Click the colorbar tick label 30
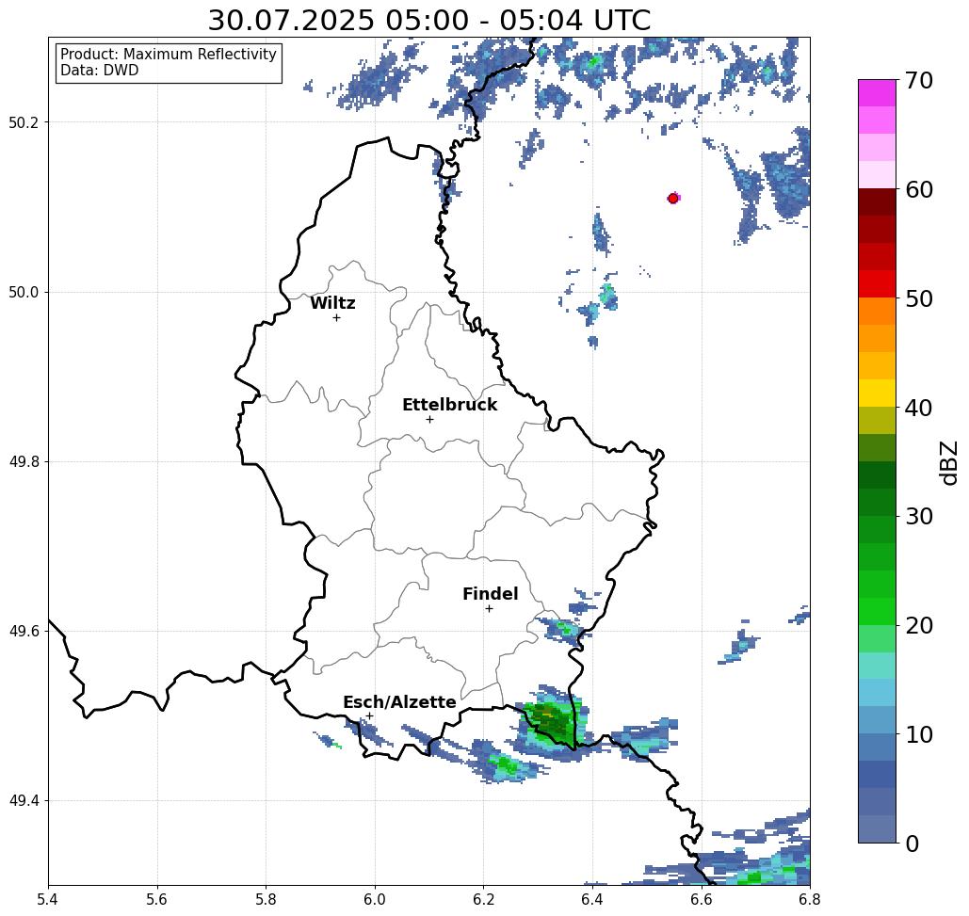This screenshot has height=916, width=969. (x=919, y=516)
